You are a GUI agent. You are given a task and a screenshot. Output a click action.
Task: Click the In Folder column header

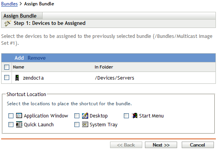click(x=104, y=67)
